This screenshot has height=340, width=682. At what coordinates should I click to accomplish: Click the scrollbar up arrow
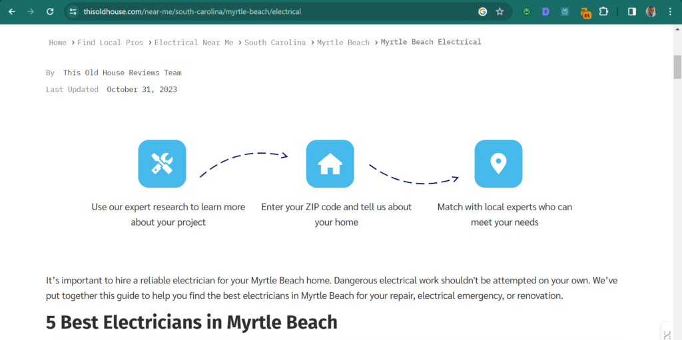pyautogui.click(x=677, y=29)
